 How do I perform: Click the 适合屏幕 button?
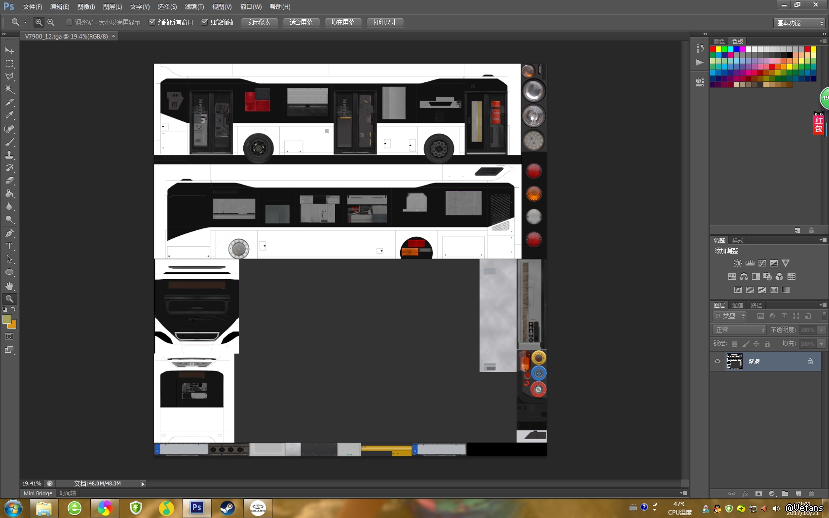(301, 22)
